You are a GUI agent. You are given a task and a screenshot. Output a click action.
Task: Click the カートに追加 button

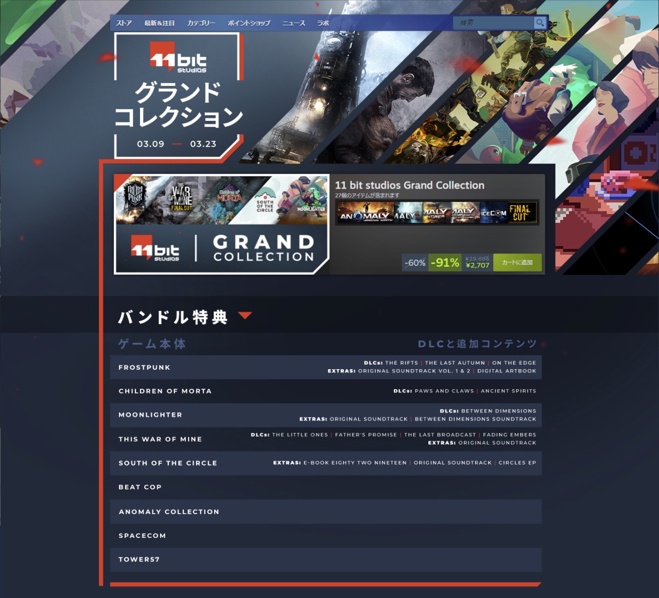(517, 262)
